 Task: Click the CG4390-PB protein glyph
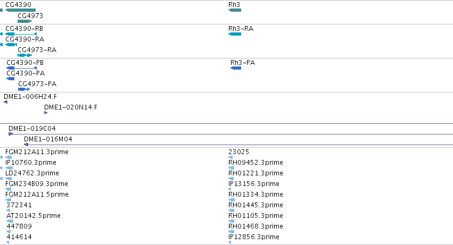click(22, 68)
